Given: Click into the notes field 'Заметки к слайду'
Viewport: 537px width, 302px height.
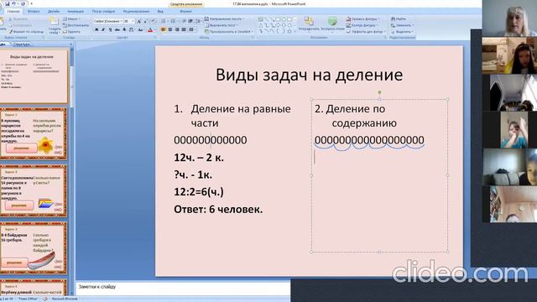Looking at the screenshot, I should (183, 289).
